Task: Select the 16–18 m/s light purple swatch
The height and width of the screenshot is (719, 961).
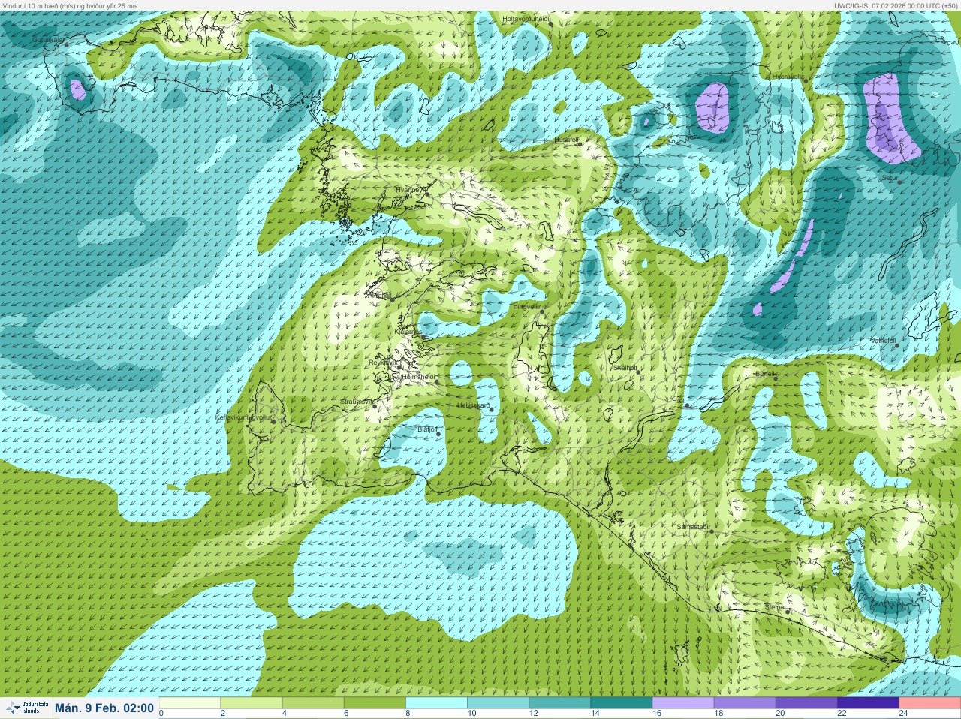Action: pos(684,703)
